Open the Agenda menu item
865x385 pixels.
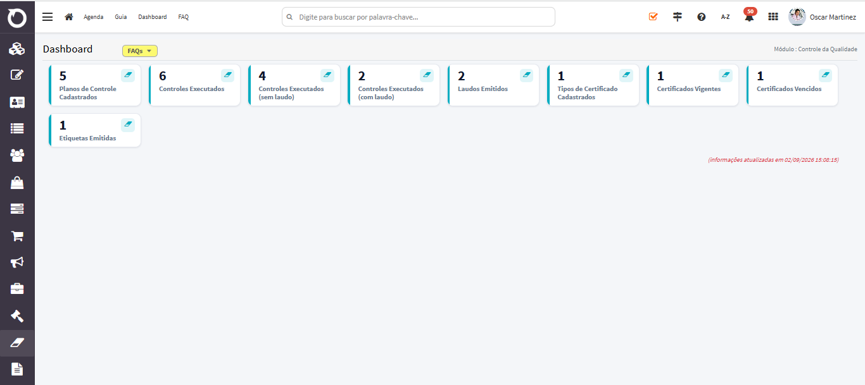coord(94,17)
